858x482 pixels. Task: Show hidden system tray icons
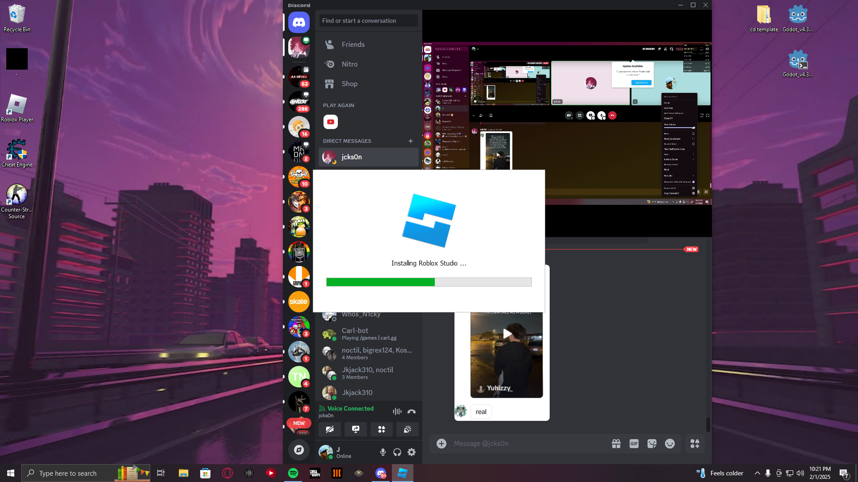pos(757,473)
